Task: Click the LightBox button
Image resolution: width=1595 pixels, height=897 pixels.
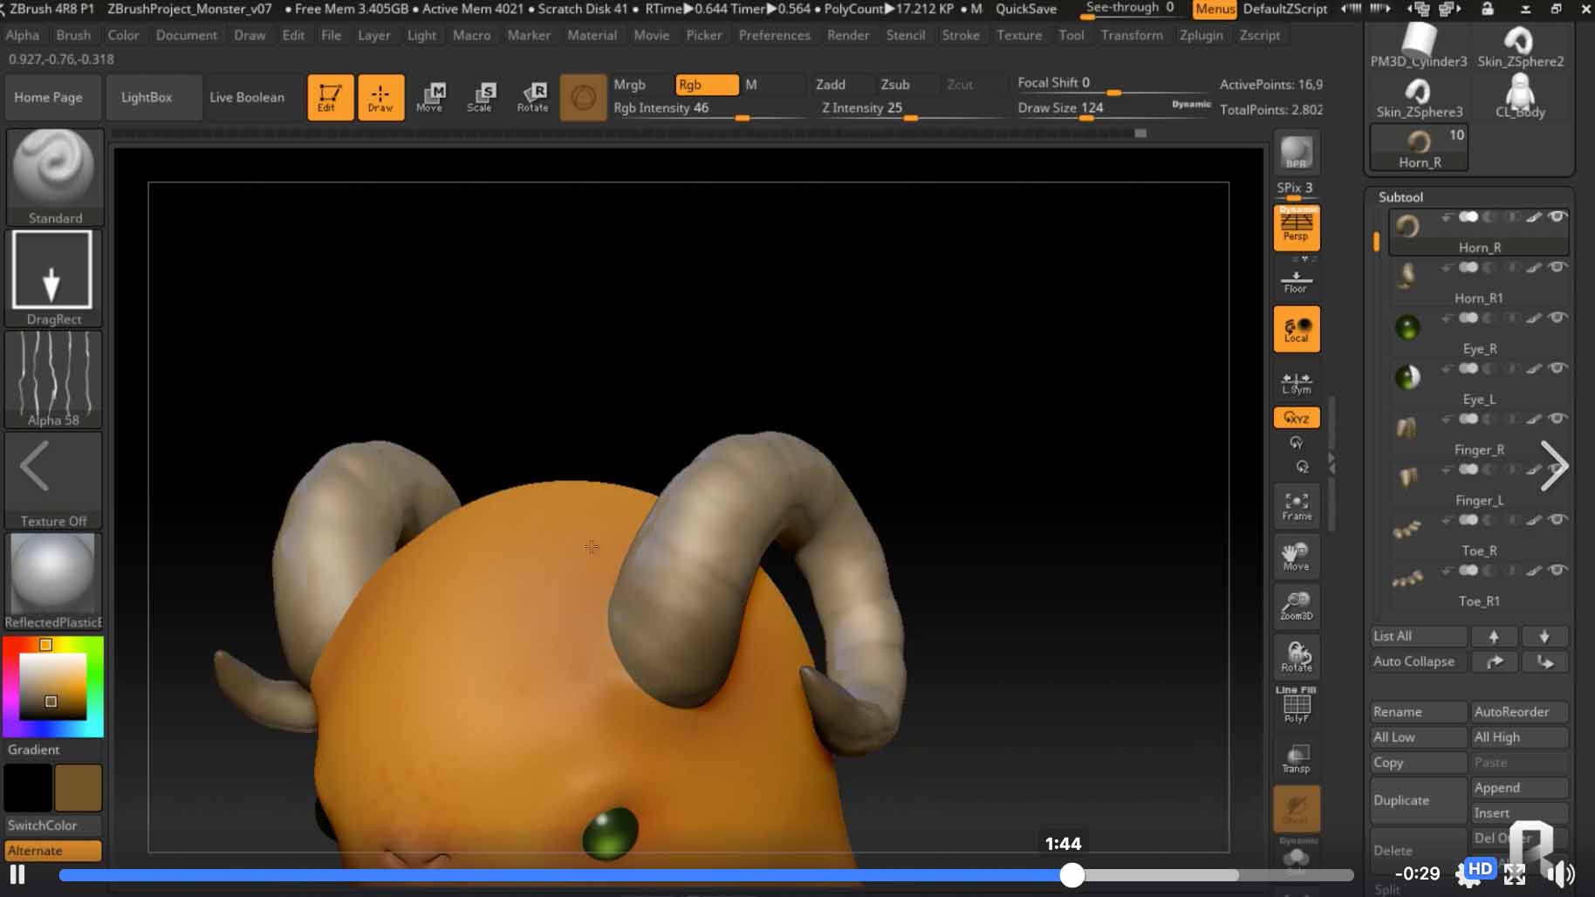Action: coord(147,97)
